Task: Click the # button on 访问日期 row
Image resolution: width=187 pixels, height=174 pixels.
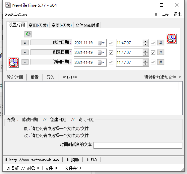Action: 160,62
